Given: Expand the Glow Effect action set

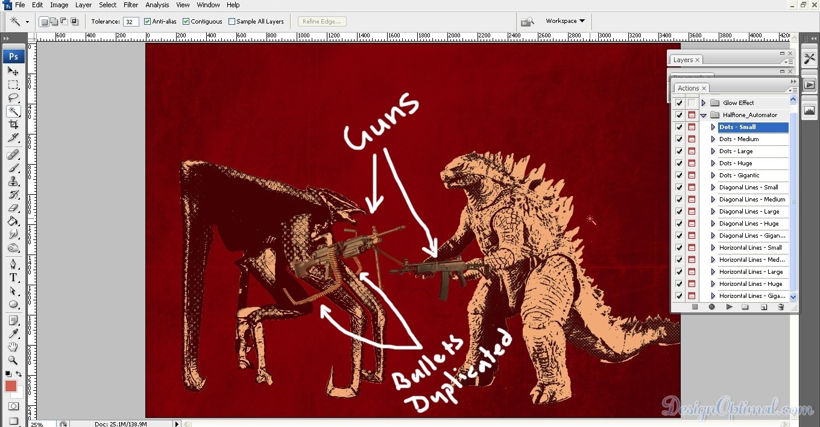Looking at the screenshot, I should 704,103.
